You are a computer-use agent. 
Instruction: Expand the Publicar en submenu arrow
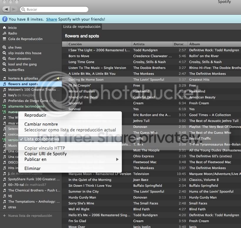pos(117,159)
